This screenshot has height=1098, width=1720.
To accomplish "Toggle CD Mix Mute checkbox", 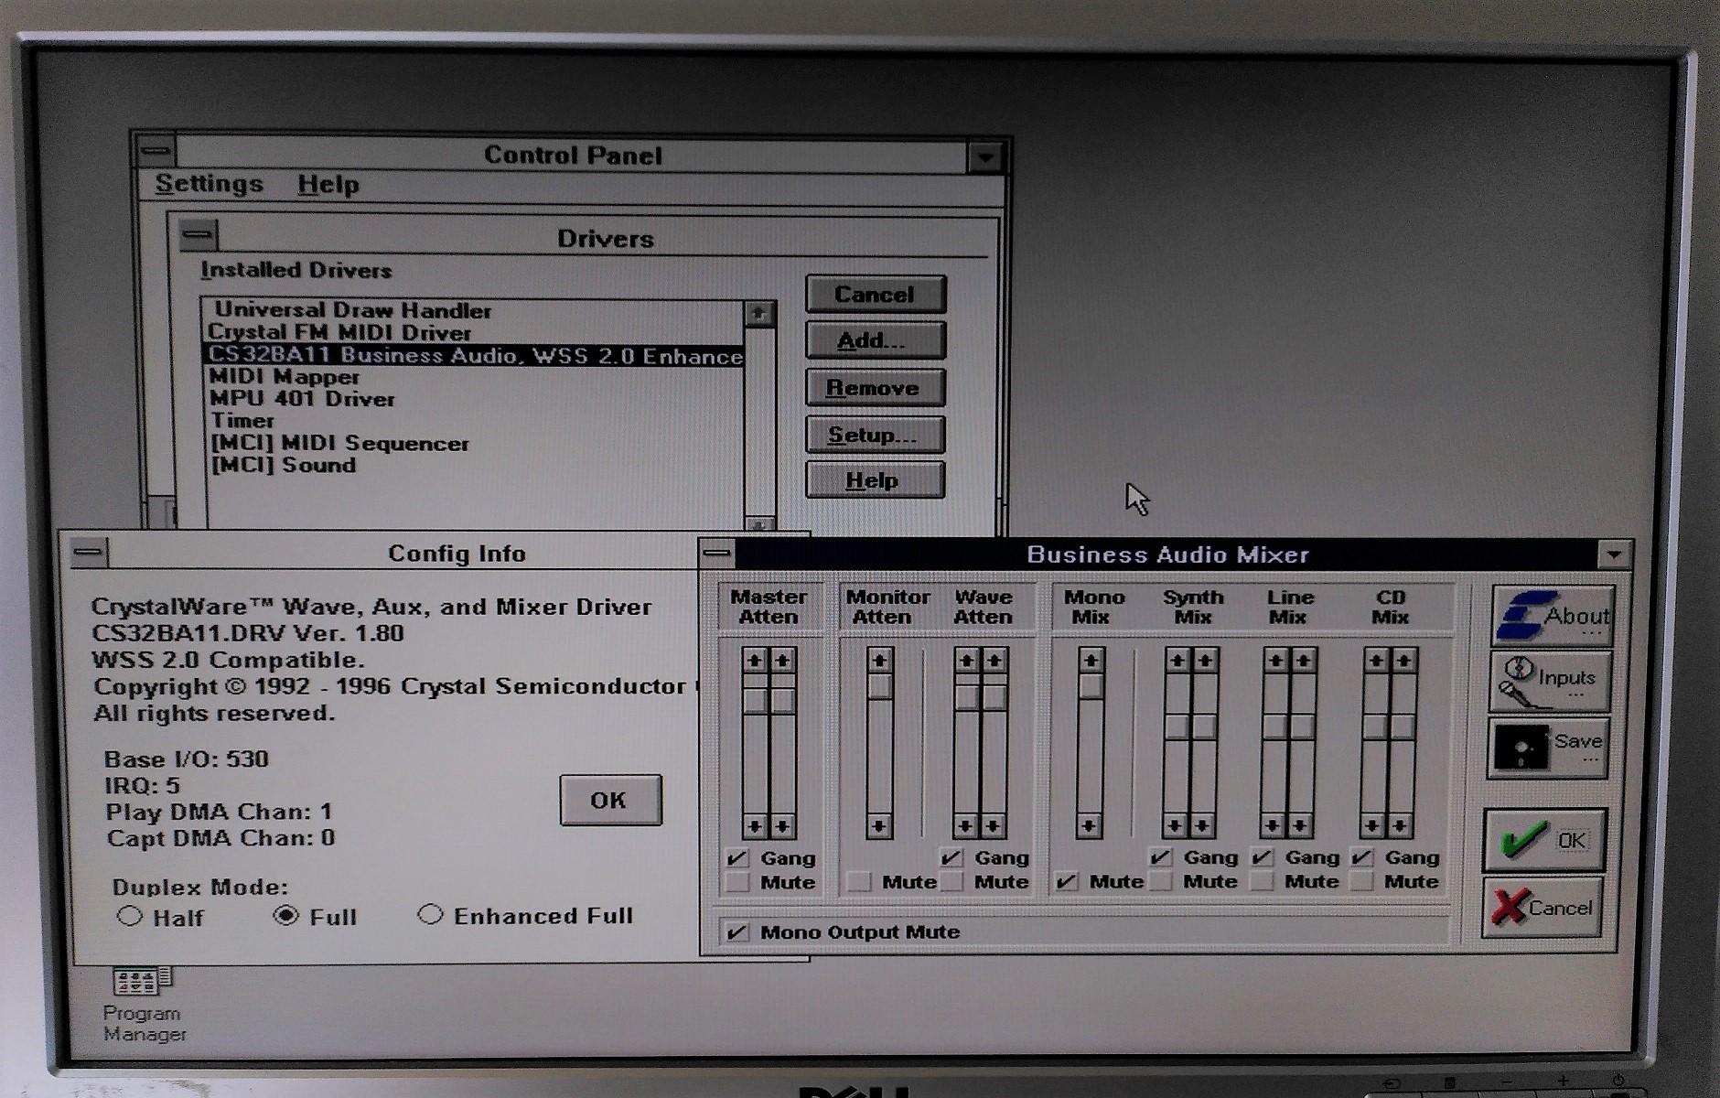I will (x=1361, y=881).
